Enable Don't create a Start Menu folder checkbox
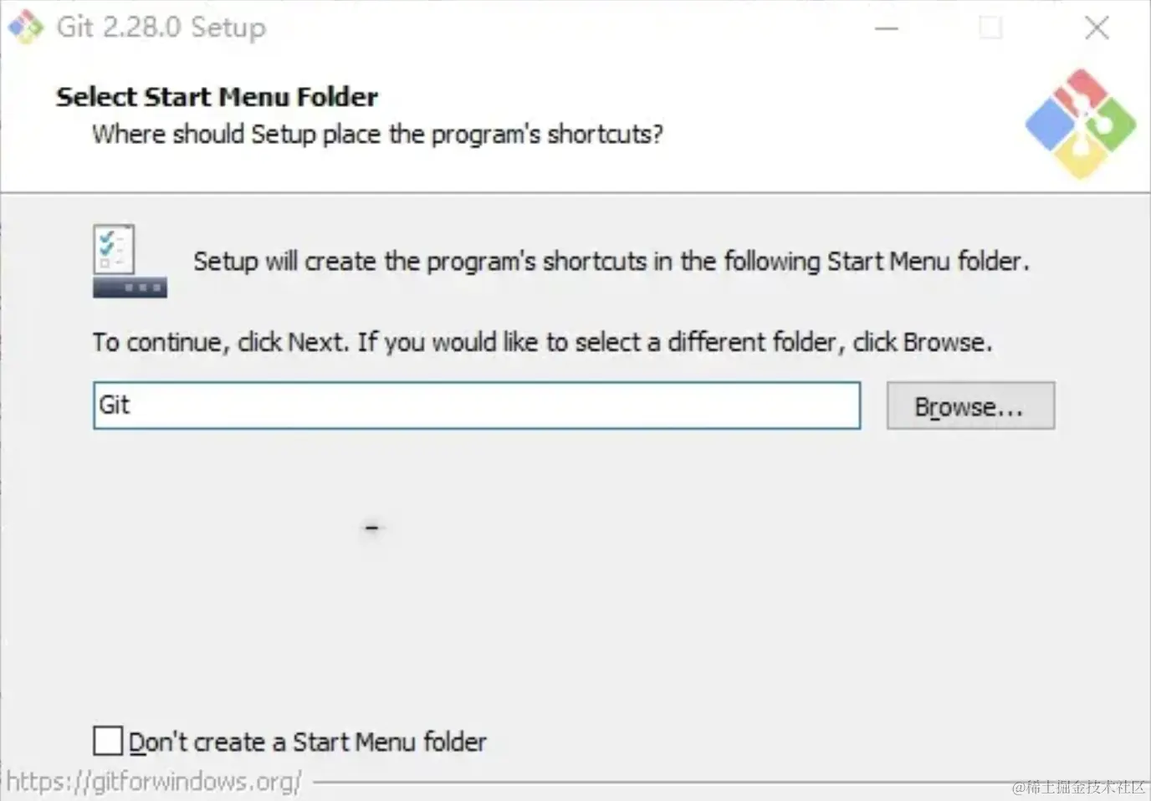1151x801 pixels. tap(108, 741)
